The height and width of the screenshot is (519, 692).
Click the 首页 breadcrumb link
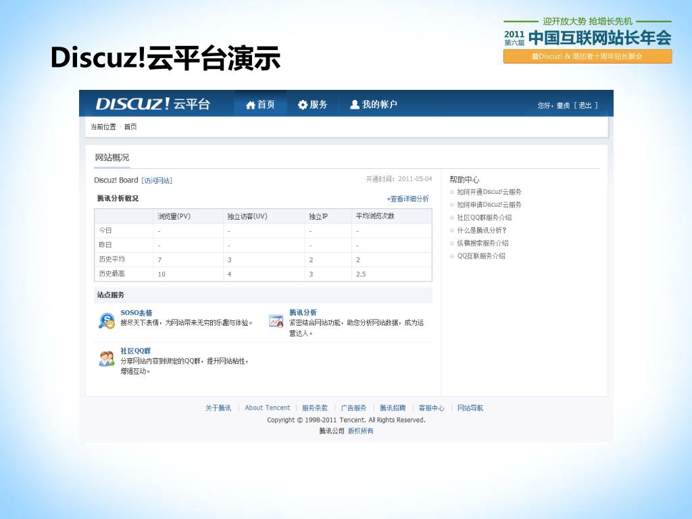(130, 126)
